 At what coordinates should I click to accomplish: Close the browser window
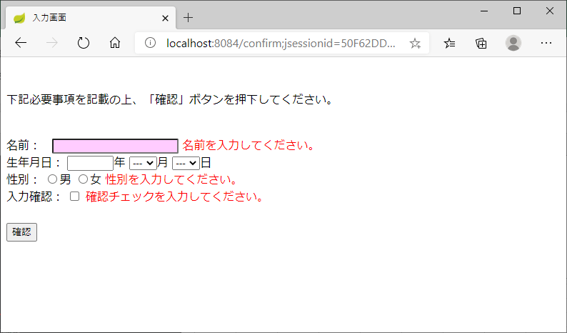(x=550, y=11)
